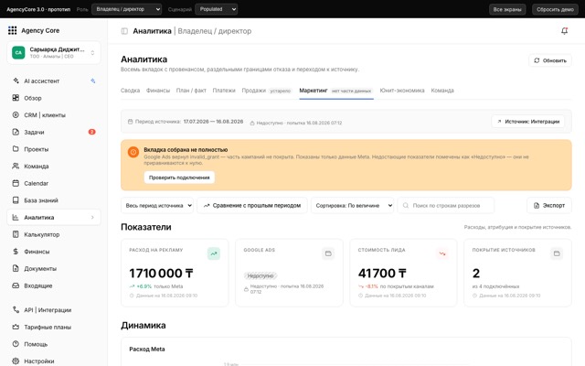Open API | Интеграции section
Image resolution: width=585 pixels, height=366 pixels.
point(54,310)
